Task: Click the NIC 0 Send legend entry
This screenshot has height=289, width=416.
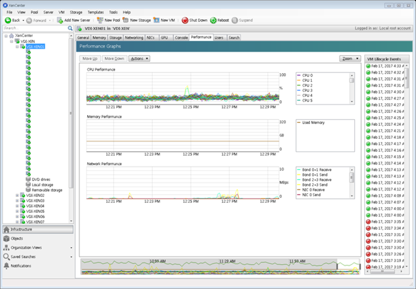Action: click(309, 195)
